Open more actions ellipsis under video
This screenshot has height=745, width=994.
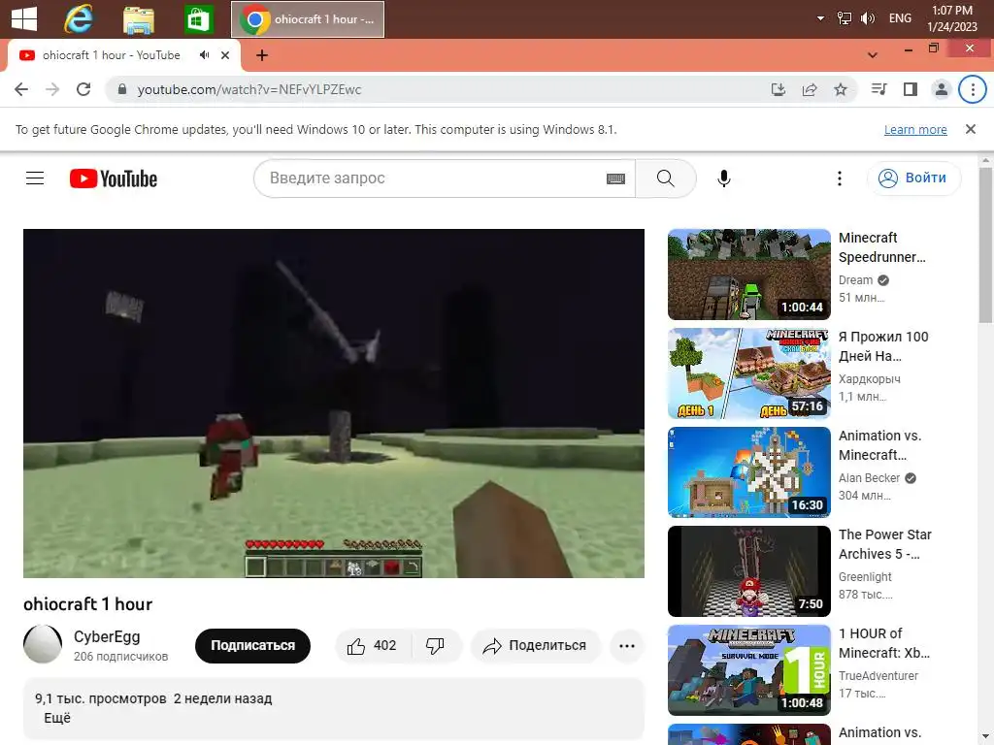pos(627,645)
